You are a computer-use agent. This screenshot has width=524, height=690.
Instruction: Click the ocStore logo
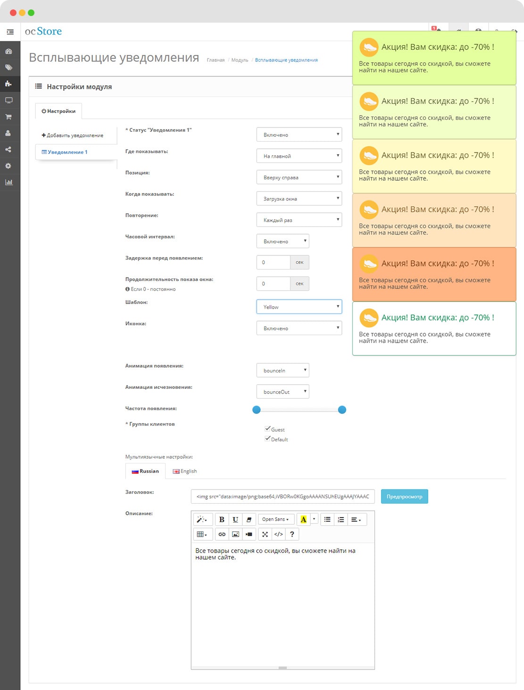click(43, 31)
